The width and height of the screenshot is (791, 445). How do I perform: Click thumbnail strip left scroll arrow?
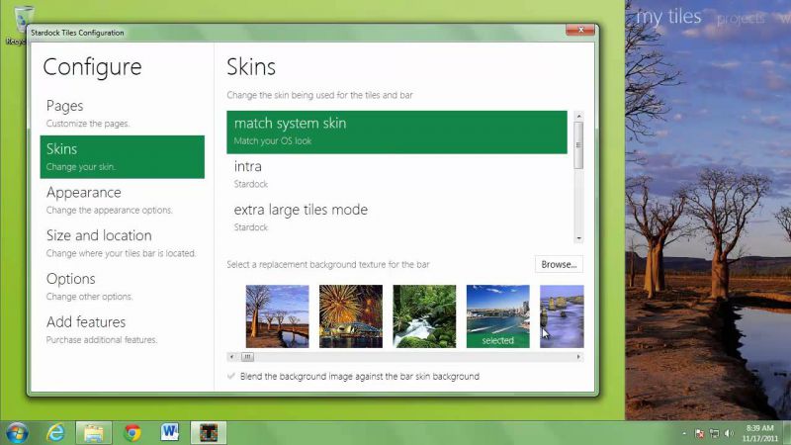pyautogui.click(x=231, y=357)
